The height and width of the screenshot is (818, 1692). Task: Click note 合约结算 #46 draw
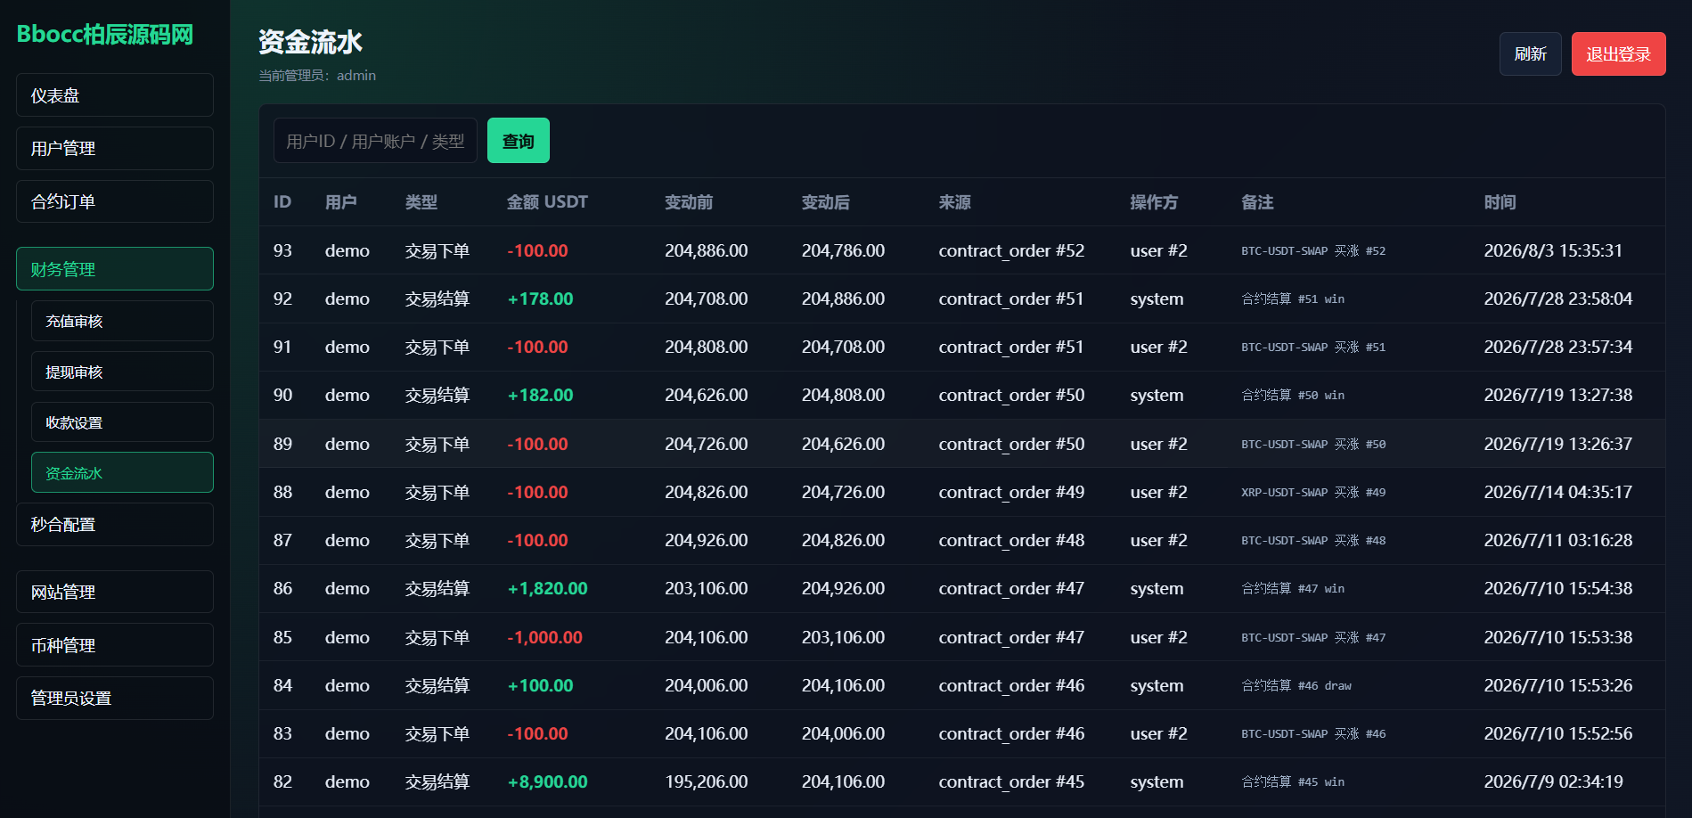point(1296,685)
